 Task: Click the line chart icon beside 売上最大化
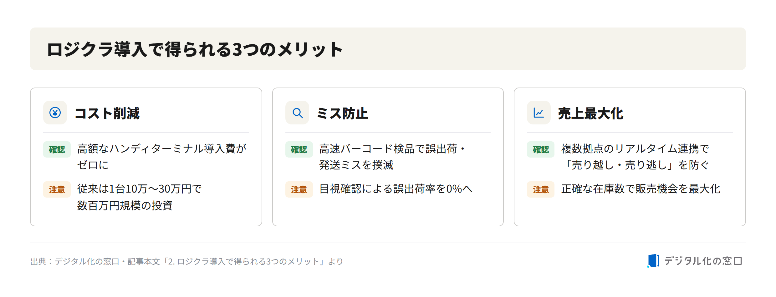click(x=539, y=113)
